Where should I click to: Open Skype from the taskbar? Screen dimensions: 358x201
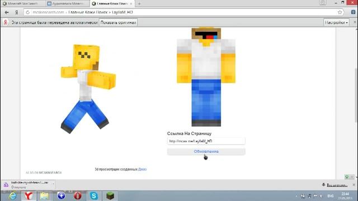(x=94, y=196)
